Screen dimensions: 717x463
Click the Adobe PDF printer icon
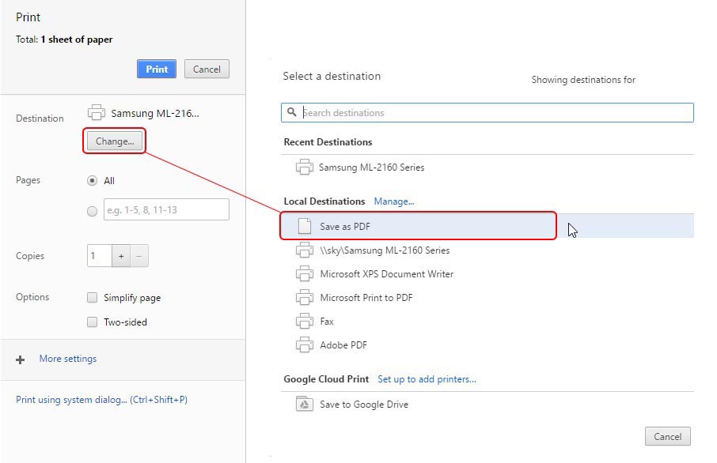(x=304, y=345)
